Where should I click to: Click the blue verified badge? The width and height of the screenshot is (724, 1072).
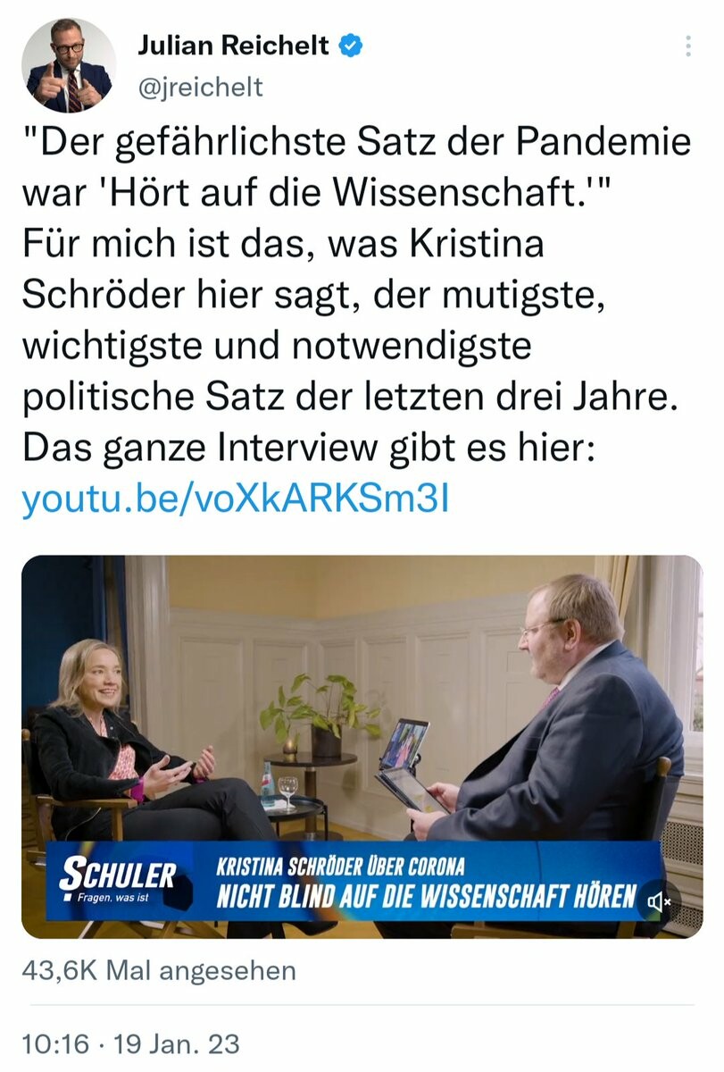(352, 45)
